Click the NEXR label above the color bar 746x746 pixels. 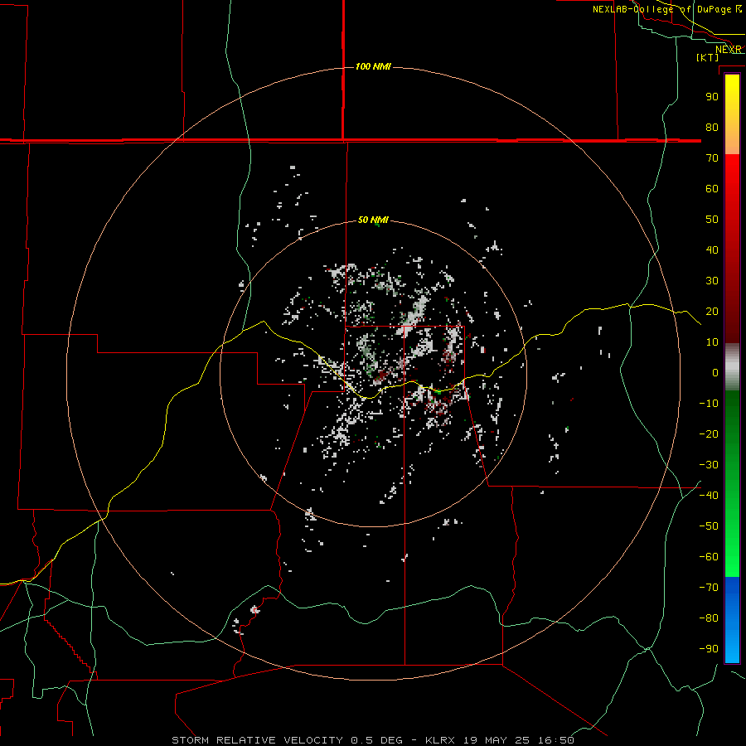point(729,50)
